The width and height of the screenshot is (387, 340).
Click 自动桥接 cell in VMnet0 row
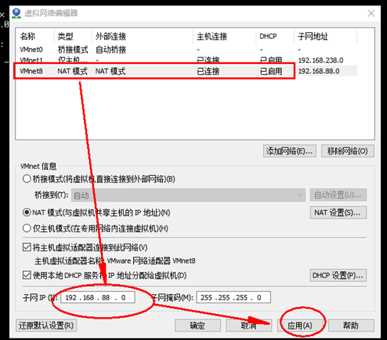111,50
